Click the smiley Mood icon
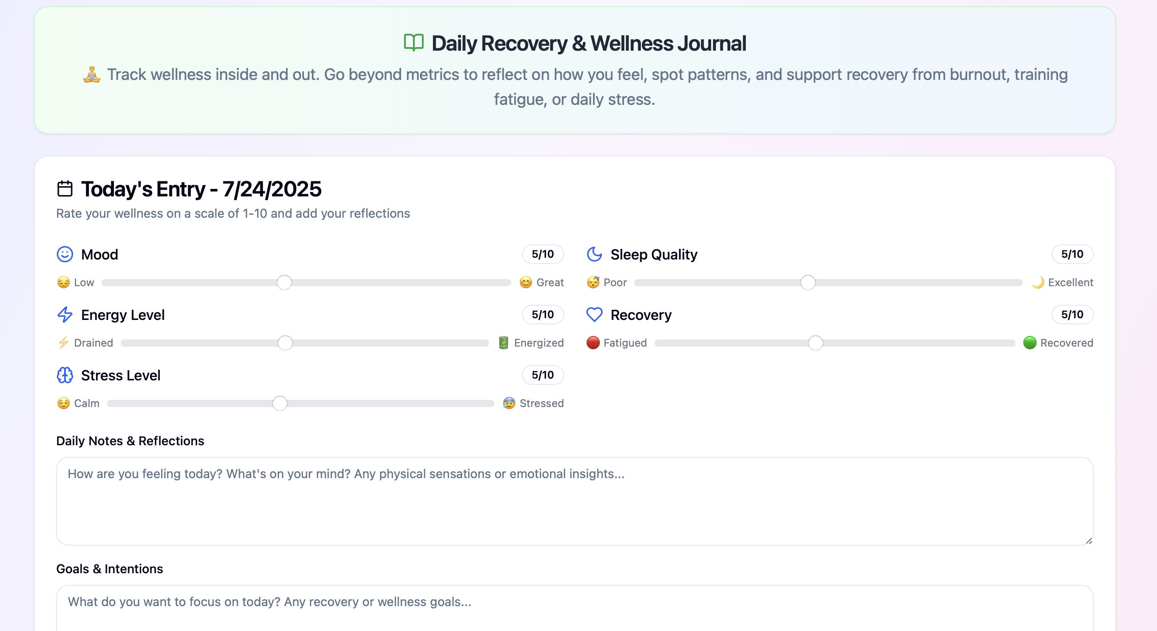Viewport: 1157px width, 631px height. pyautogui.click(x=65, y=254)
